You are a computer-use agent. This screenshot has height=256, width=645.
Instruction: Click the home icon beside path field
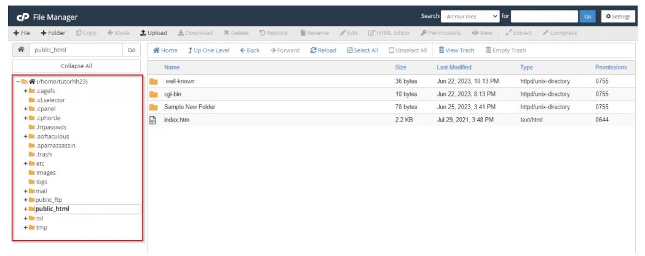click(x=20, y=50)
